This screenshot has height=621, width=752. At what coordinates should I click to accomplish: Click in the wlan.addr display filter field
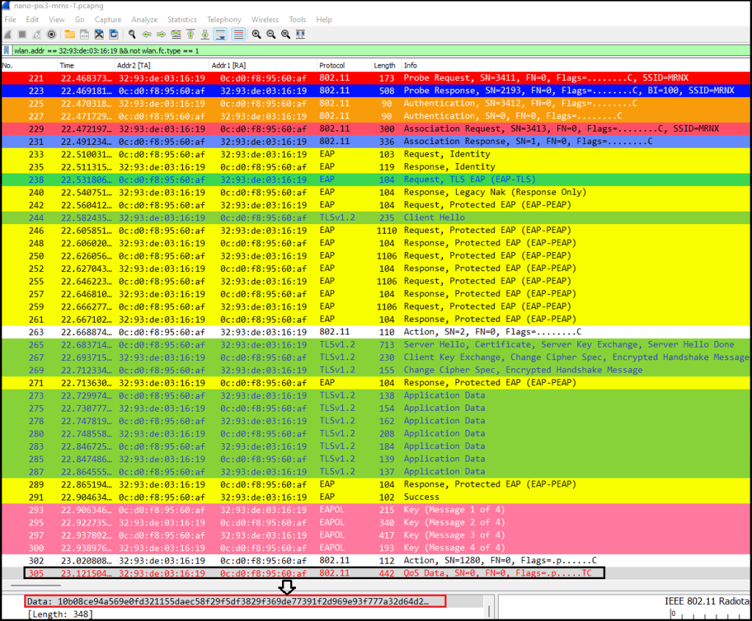(x=367, y=51)
